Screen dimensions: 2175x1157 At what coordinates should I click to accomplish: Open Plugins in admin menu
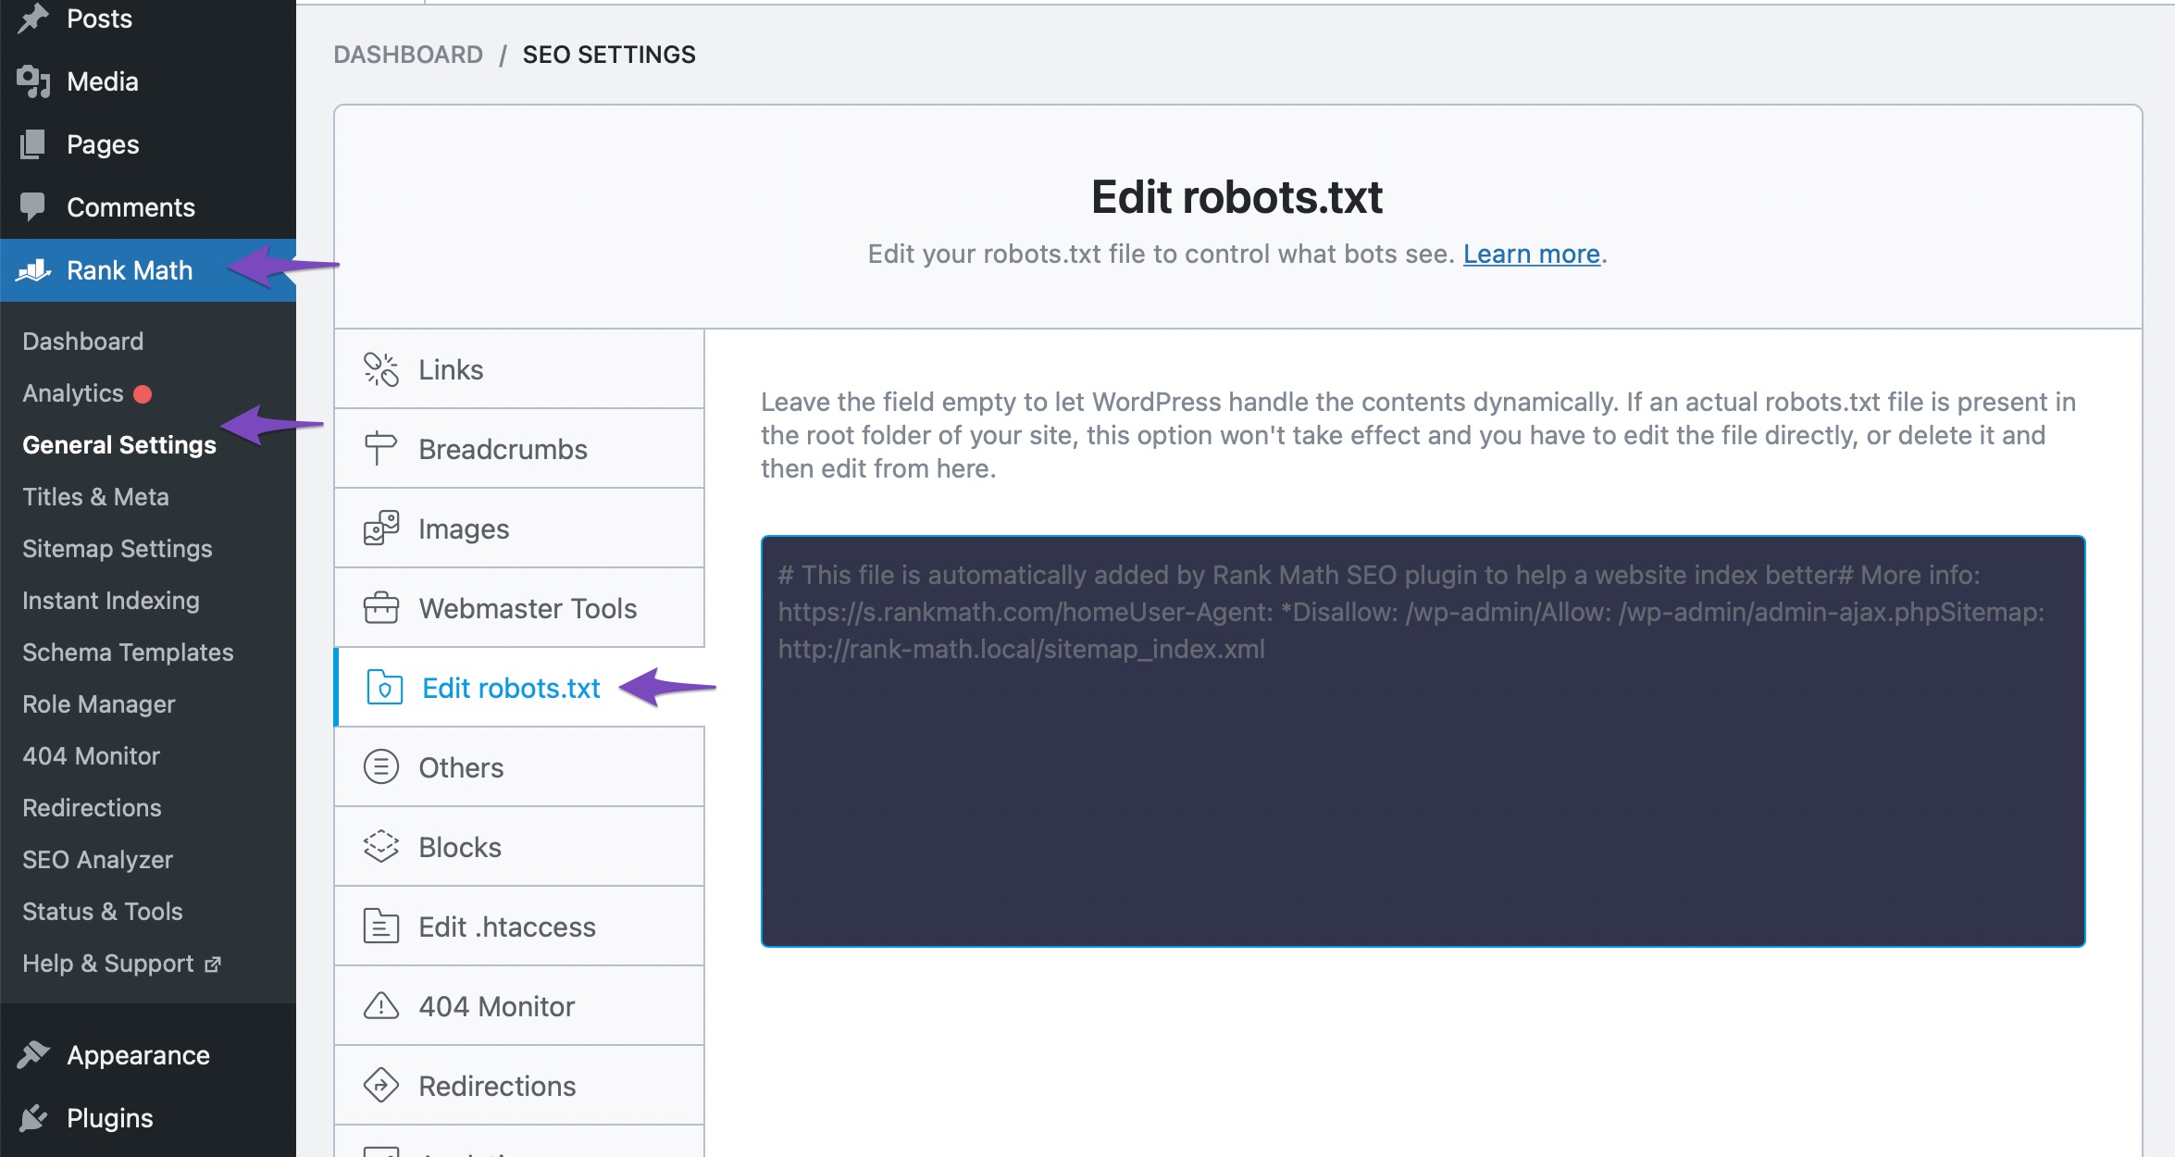(x=148, y=1118)
